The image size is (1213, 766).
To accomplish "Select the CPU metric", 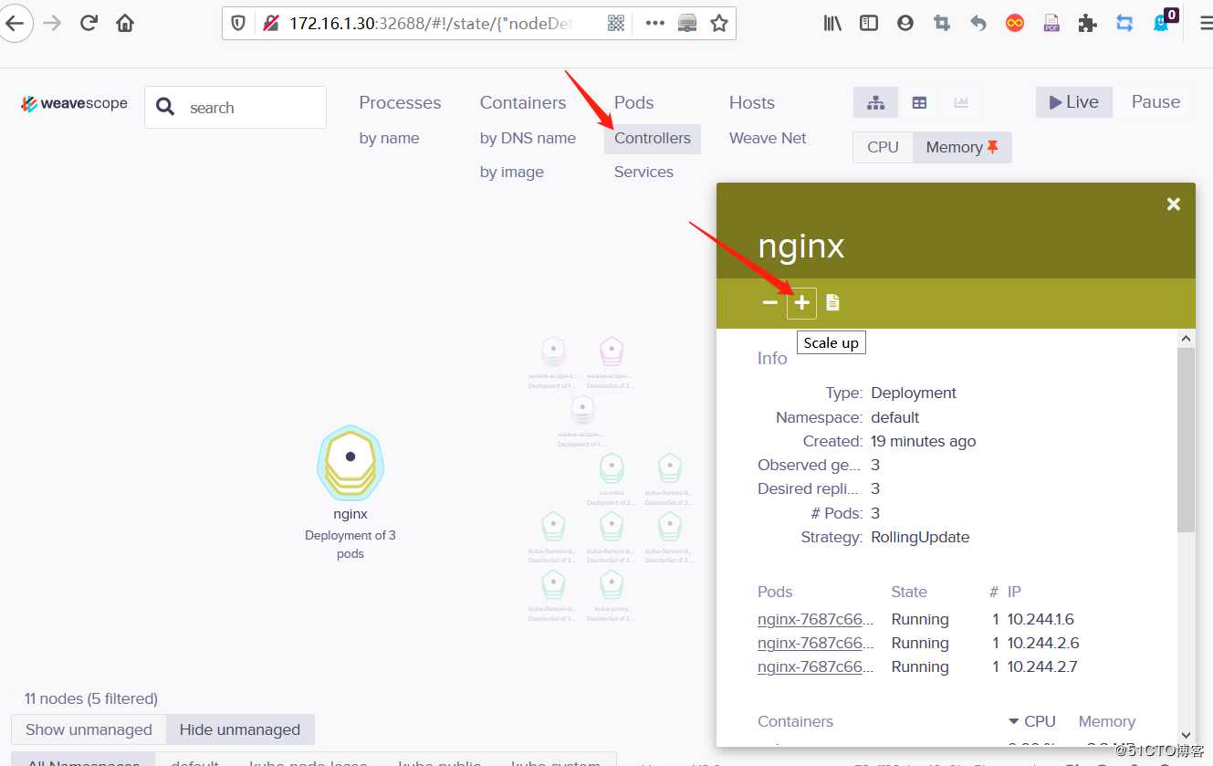I will tap(883, 147).
